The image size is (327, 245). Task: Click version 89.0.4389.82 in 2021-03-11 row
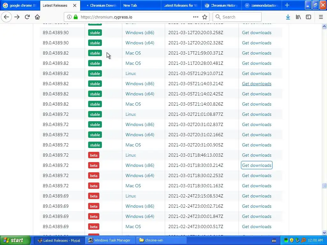[56, 63]
